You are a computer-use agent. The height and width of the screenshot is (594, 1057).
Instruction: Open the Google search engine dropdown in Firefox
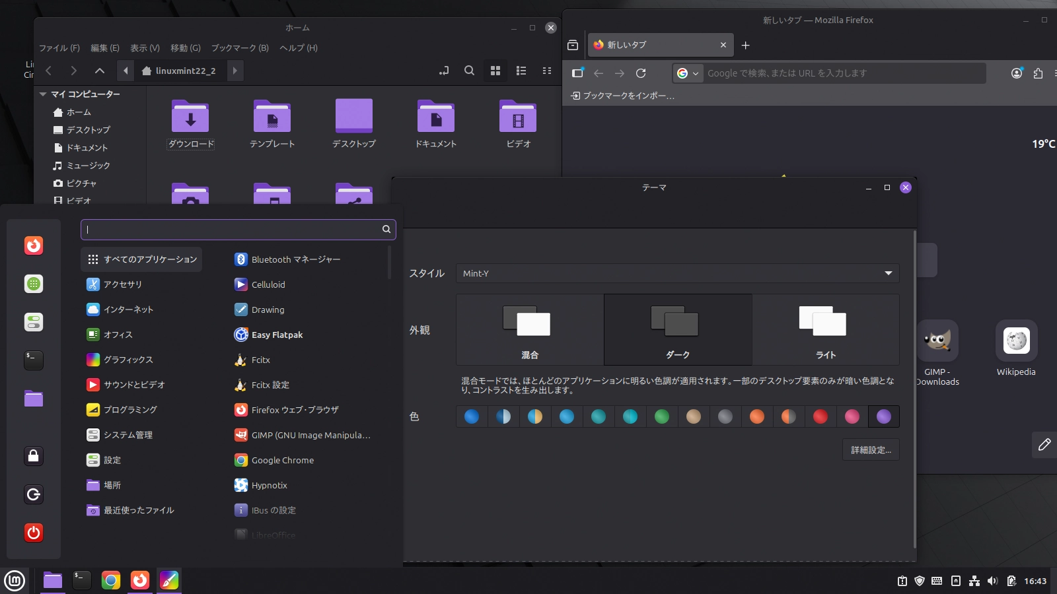(x=689, y=73)
